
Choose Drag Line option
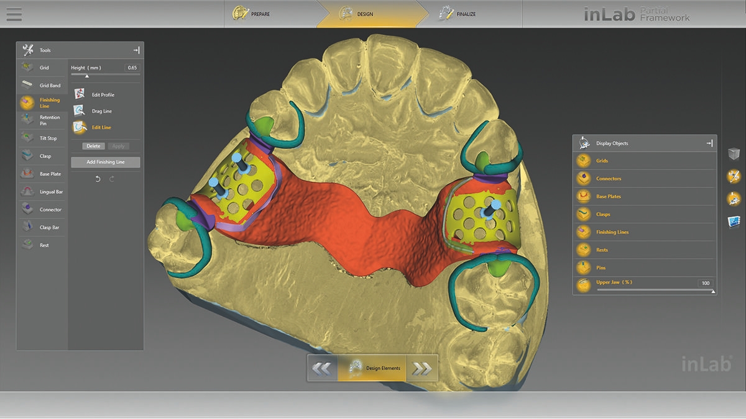pyautogui.click(x=93, y=110)
